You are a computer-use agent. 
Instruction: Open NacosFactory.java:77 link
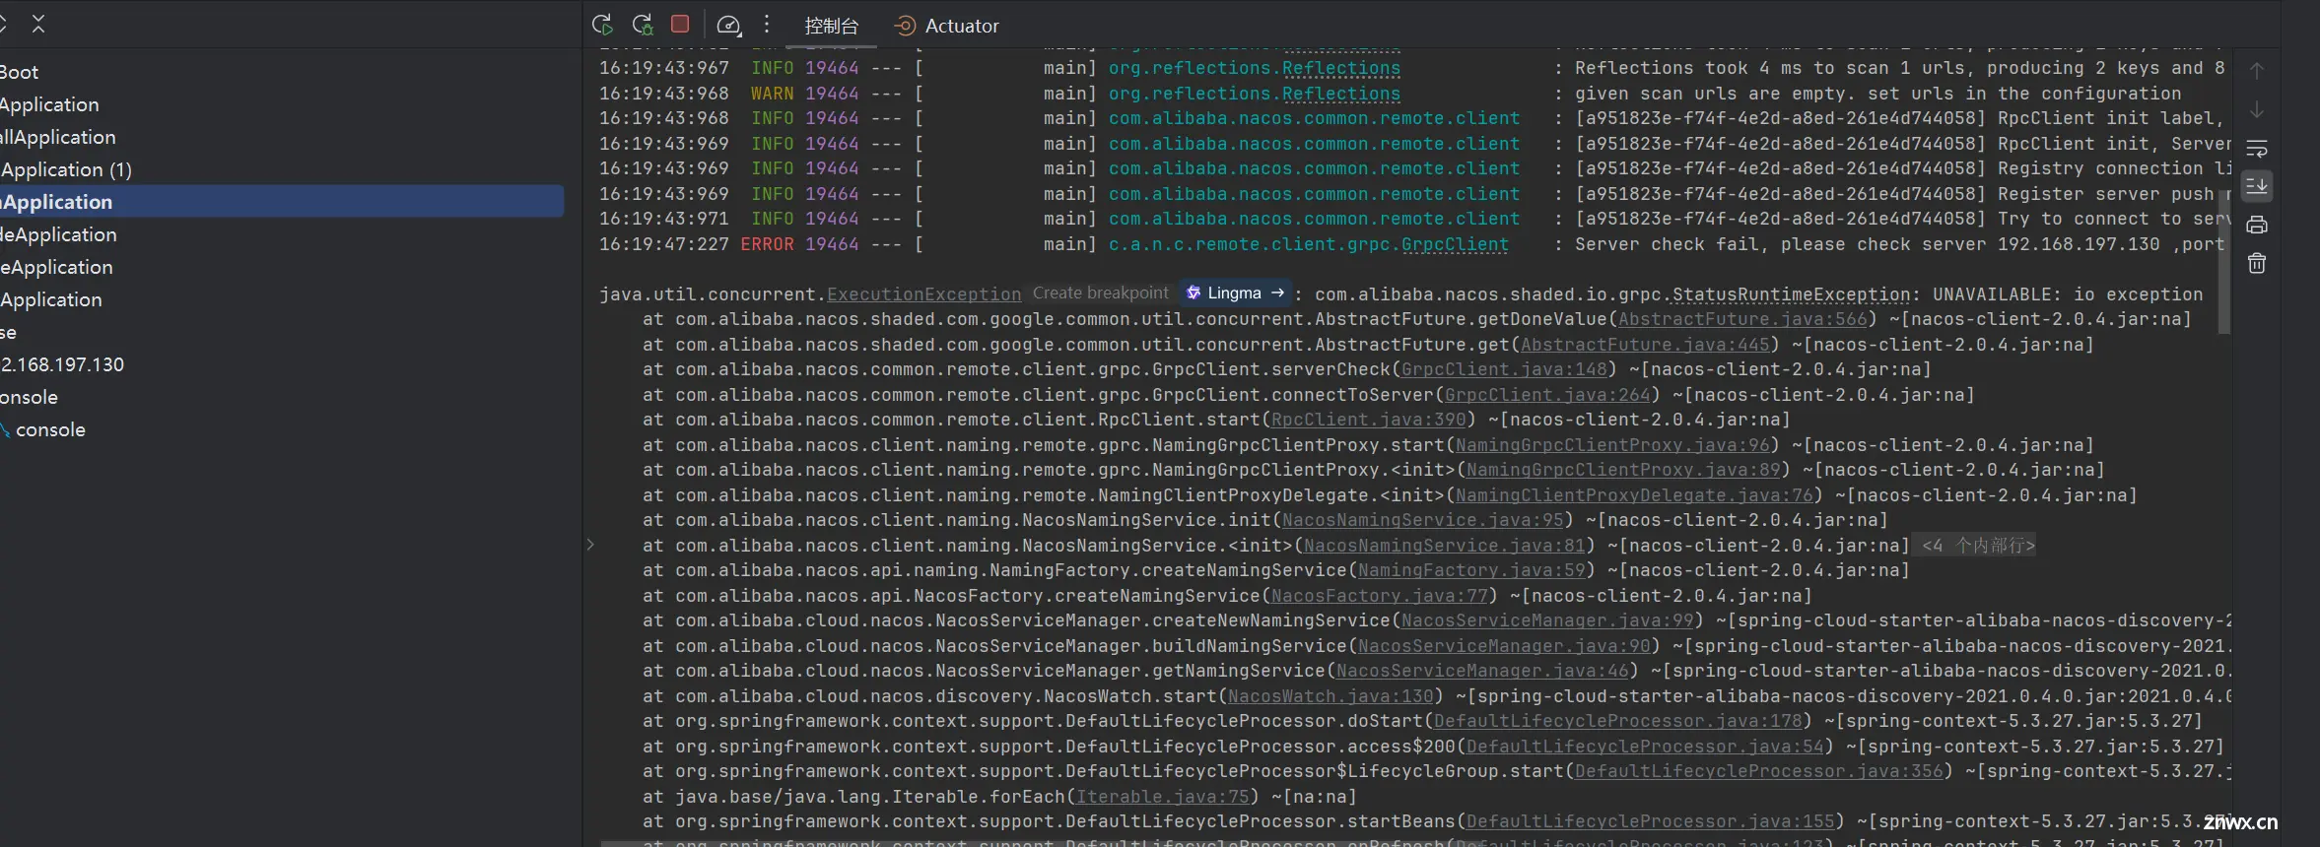1379,596
